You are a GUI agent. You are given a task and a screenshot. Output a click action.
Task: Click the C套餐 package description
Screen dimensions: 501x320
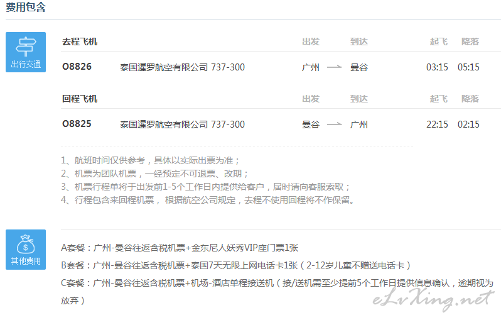[277, 283]
